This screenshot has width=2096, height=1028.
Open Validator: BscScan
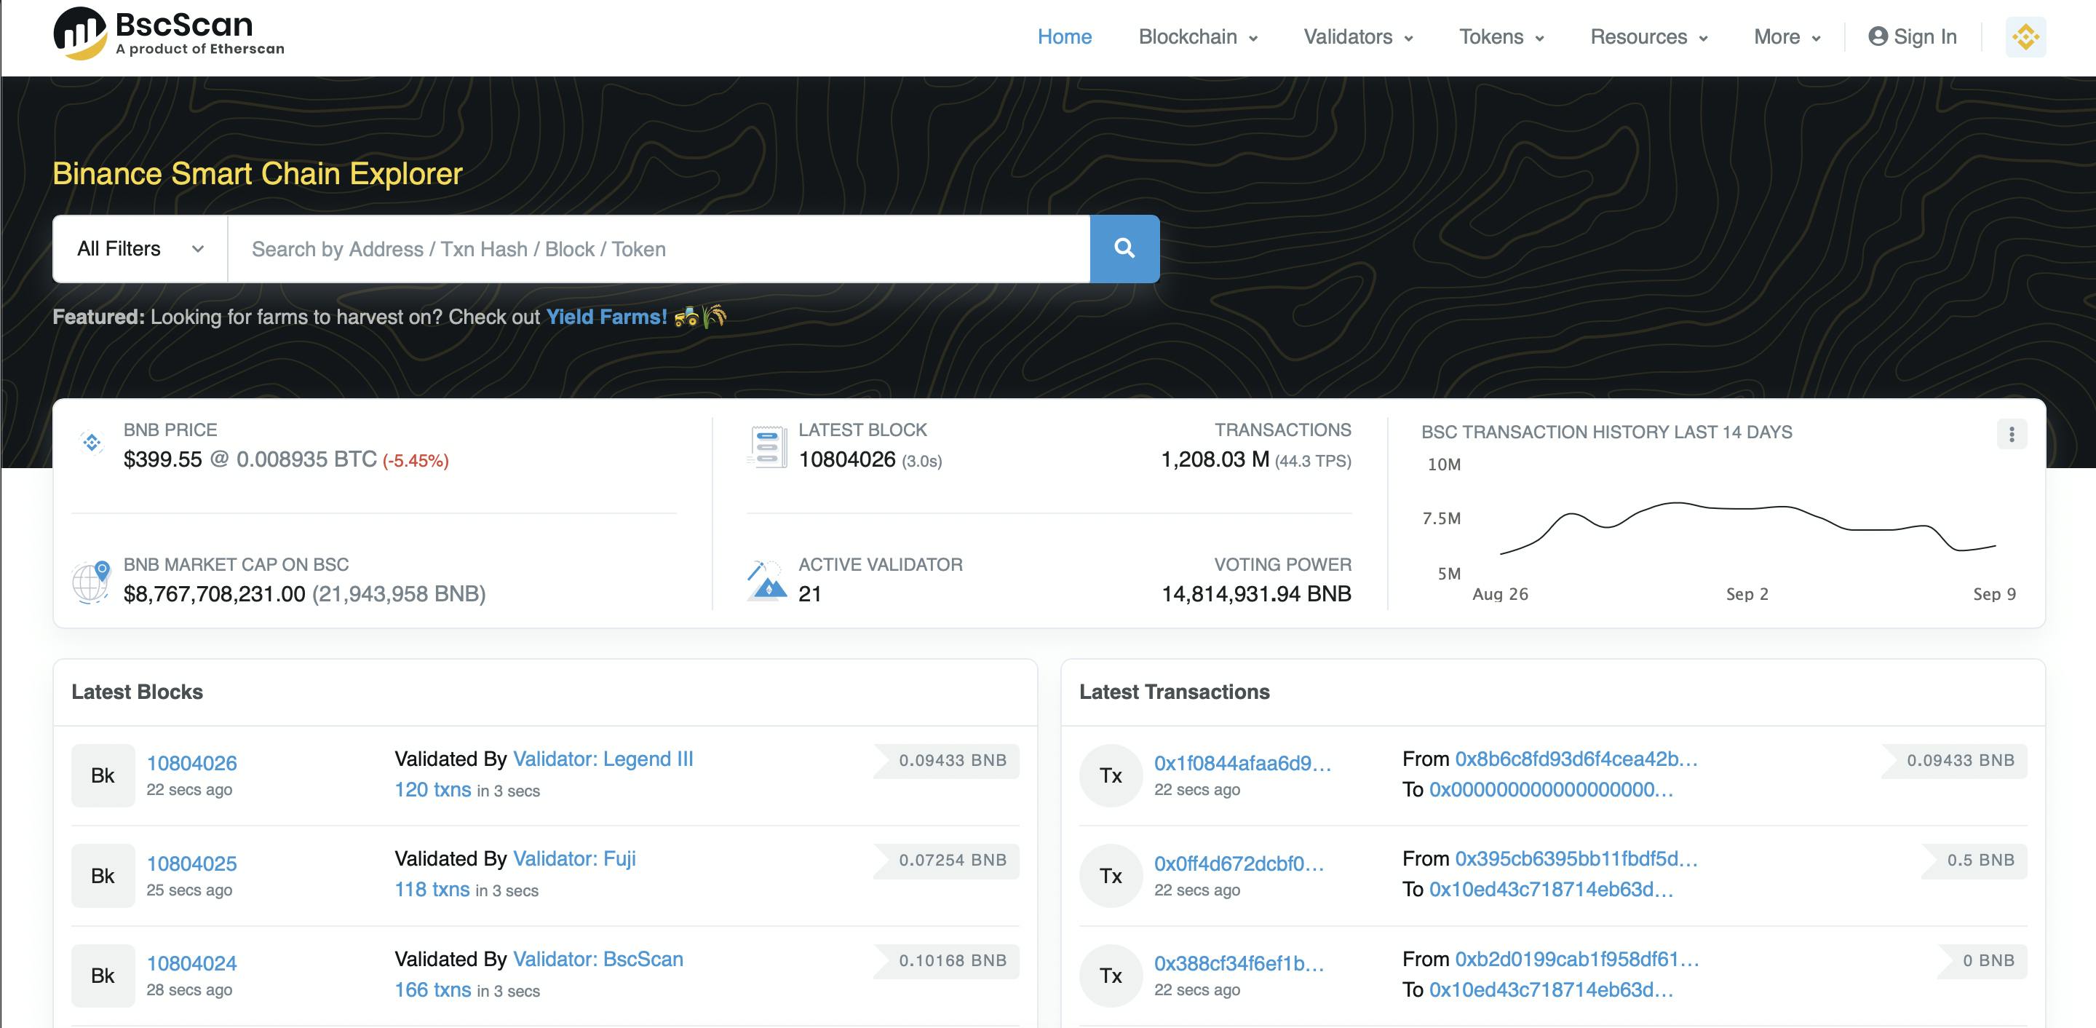point(598,959)
